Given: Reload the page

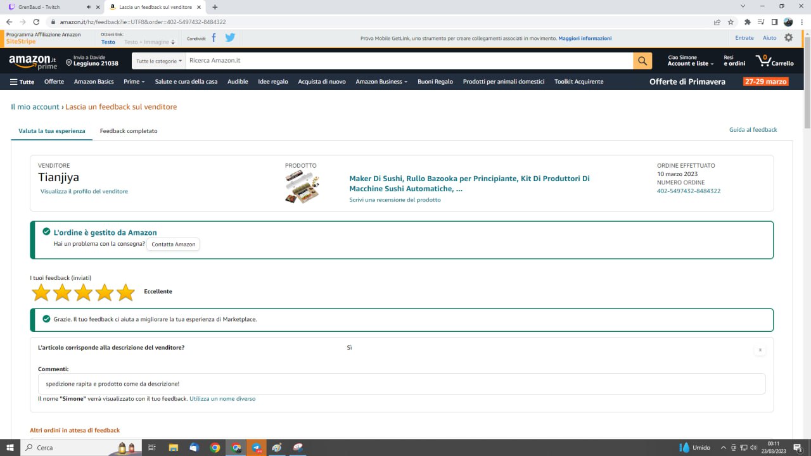Looking at the screenshot, I should [x=37, y=22].
